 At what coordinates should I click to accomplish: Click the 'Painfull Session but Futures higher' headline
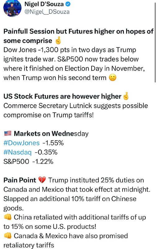pos(78,36)
